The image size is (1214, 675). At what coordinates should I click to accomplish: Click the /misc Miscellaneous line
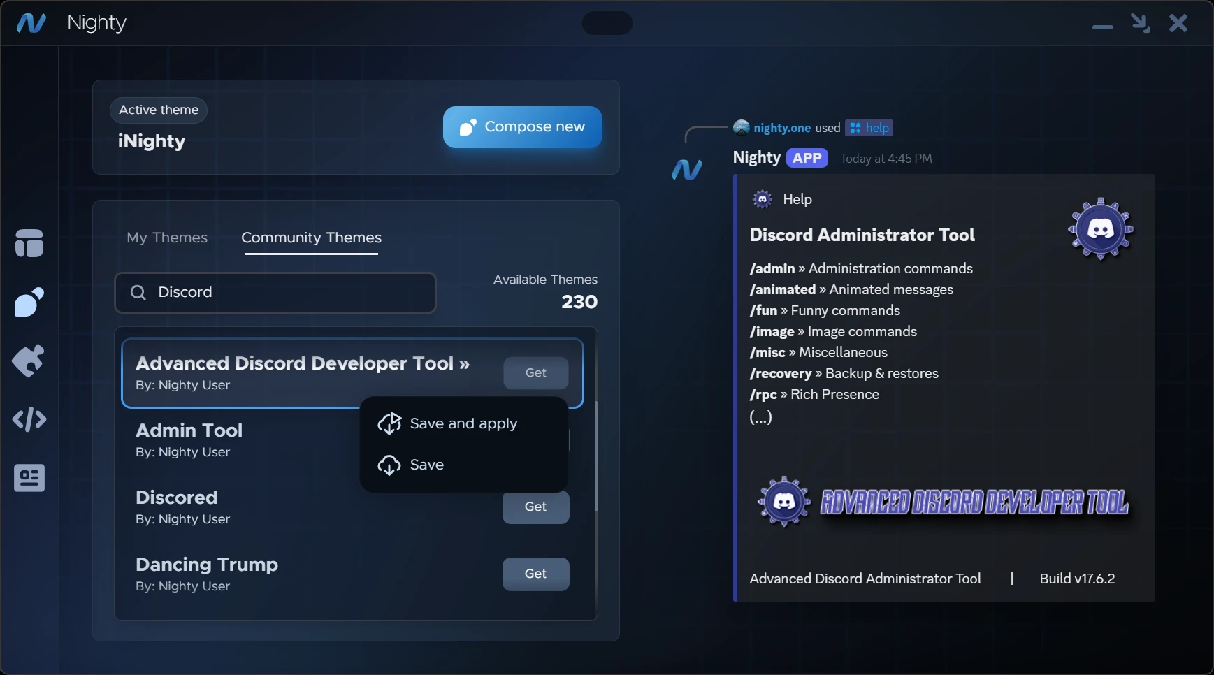818,352
